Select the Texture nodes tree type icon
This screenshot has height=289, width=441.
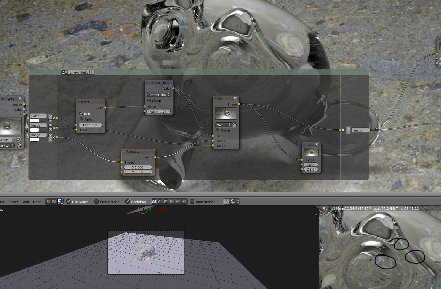pos(54,202)
